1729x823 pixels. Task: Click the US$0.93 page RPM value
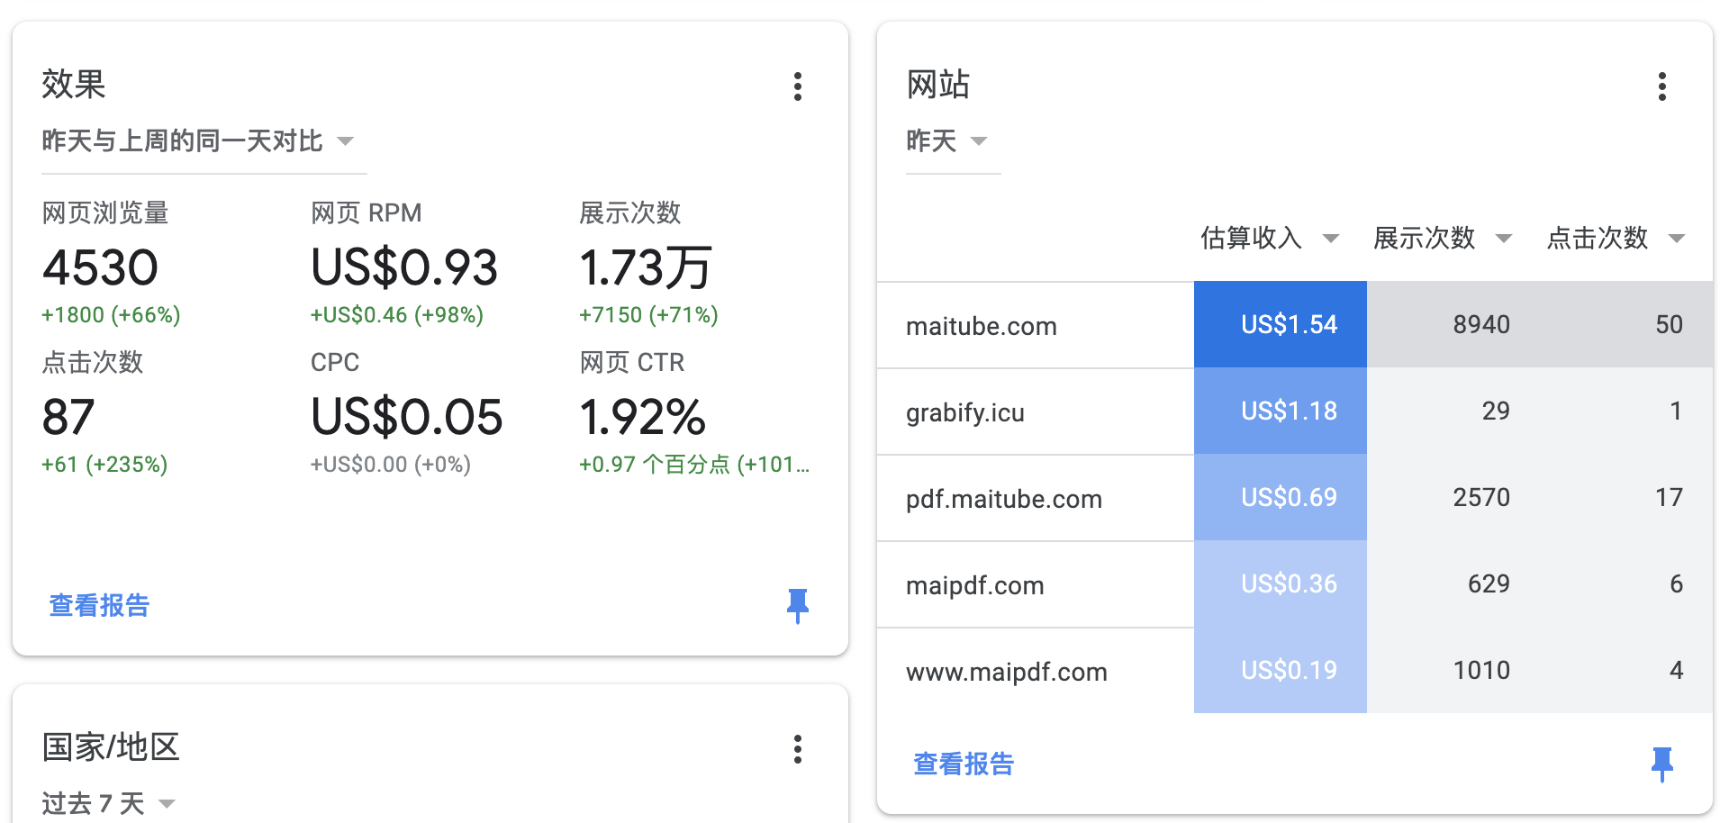pyautogui.click(x=403, y=267)
